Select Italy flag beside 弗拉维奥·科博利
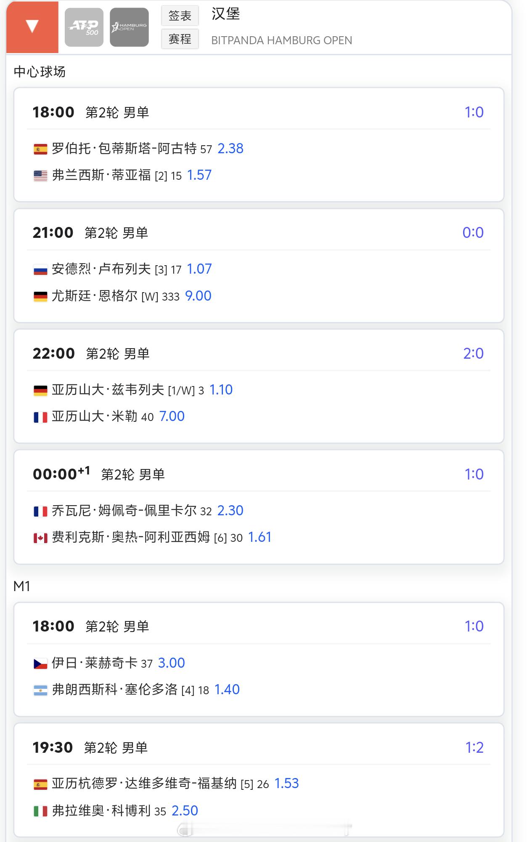 [x=40, y=811]
